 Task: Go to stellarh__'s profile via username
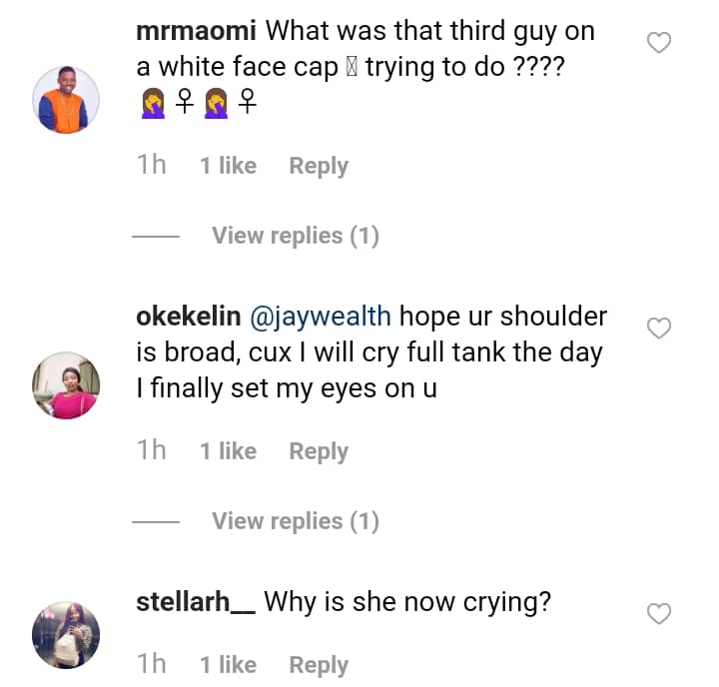[x=195, y=602]
